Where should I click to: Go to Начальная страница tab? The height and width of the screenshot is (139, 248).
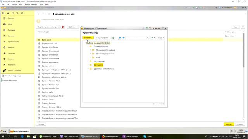click(x=13, y=76)
